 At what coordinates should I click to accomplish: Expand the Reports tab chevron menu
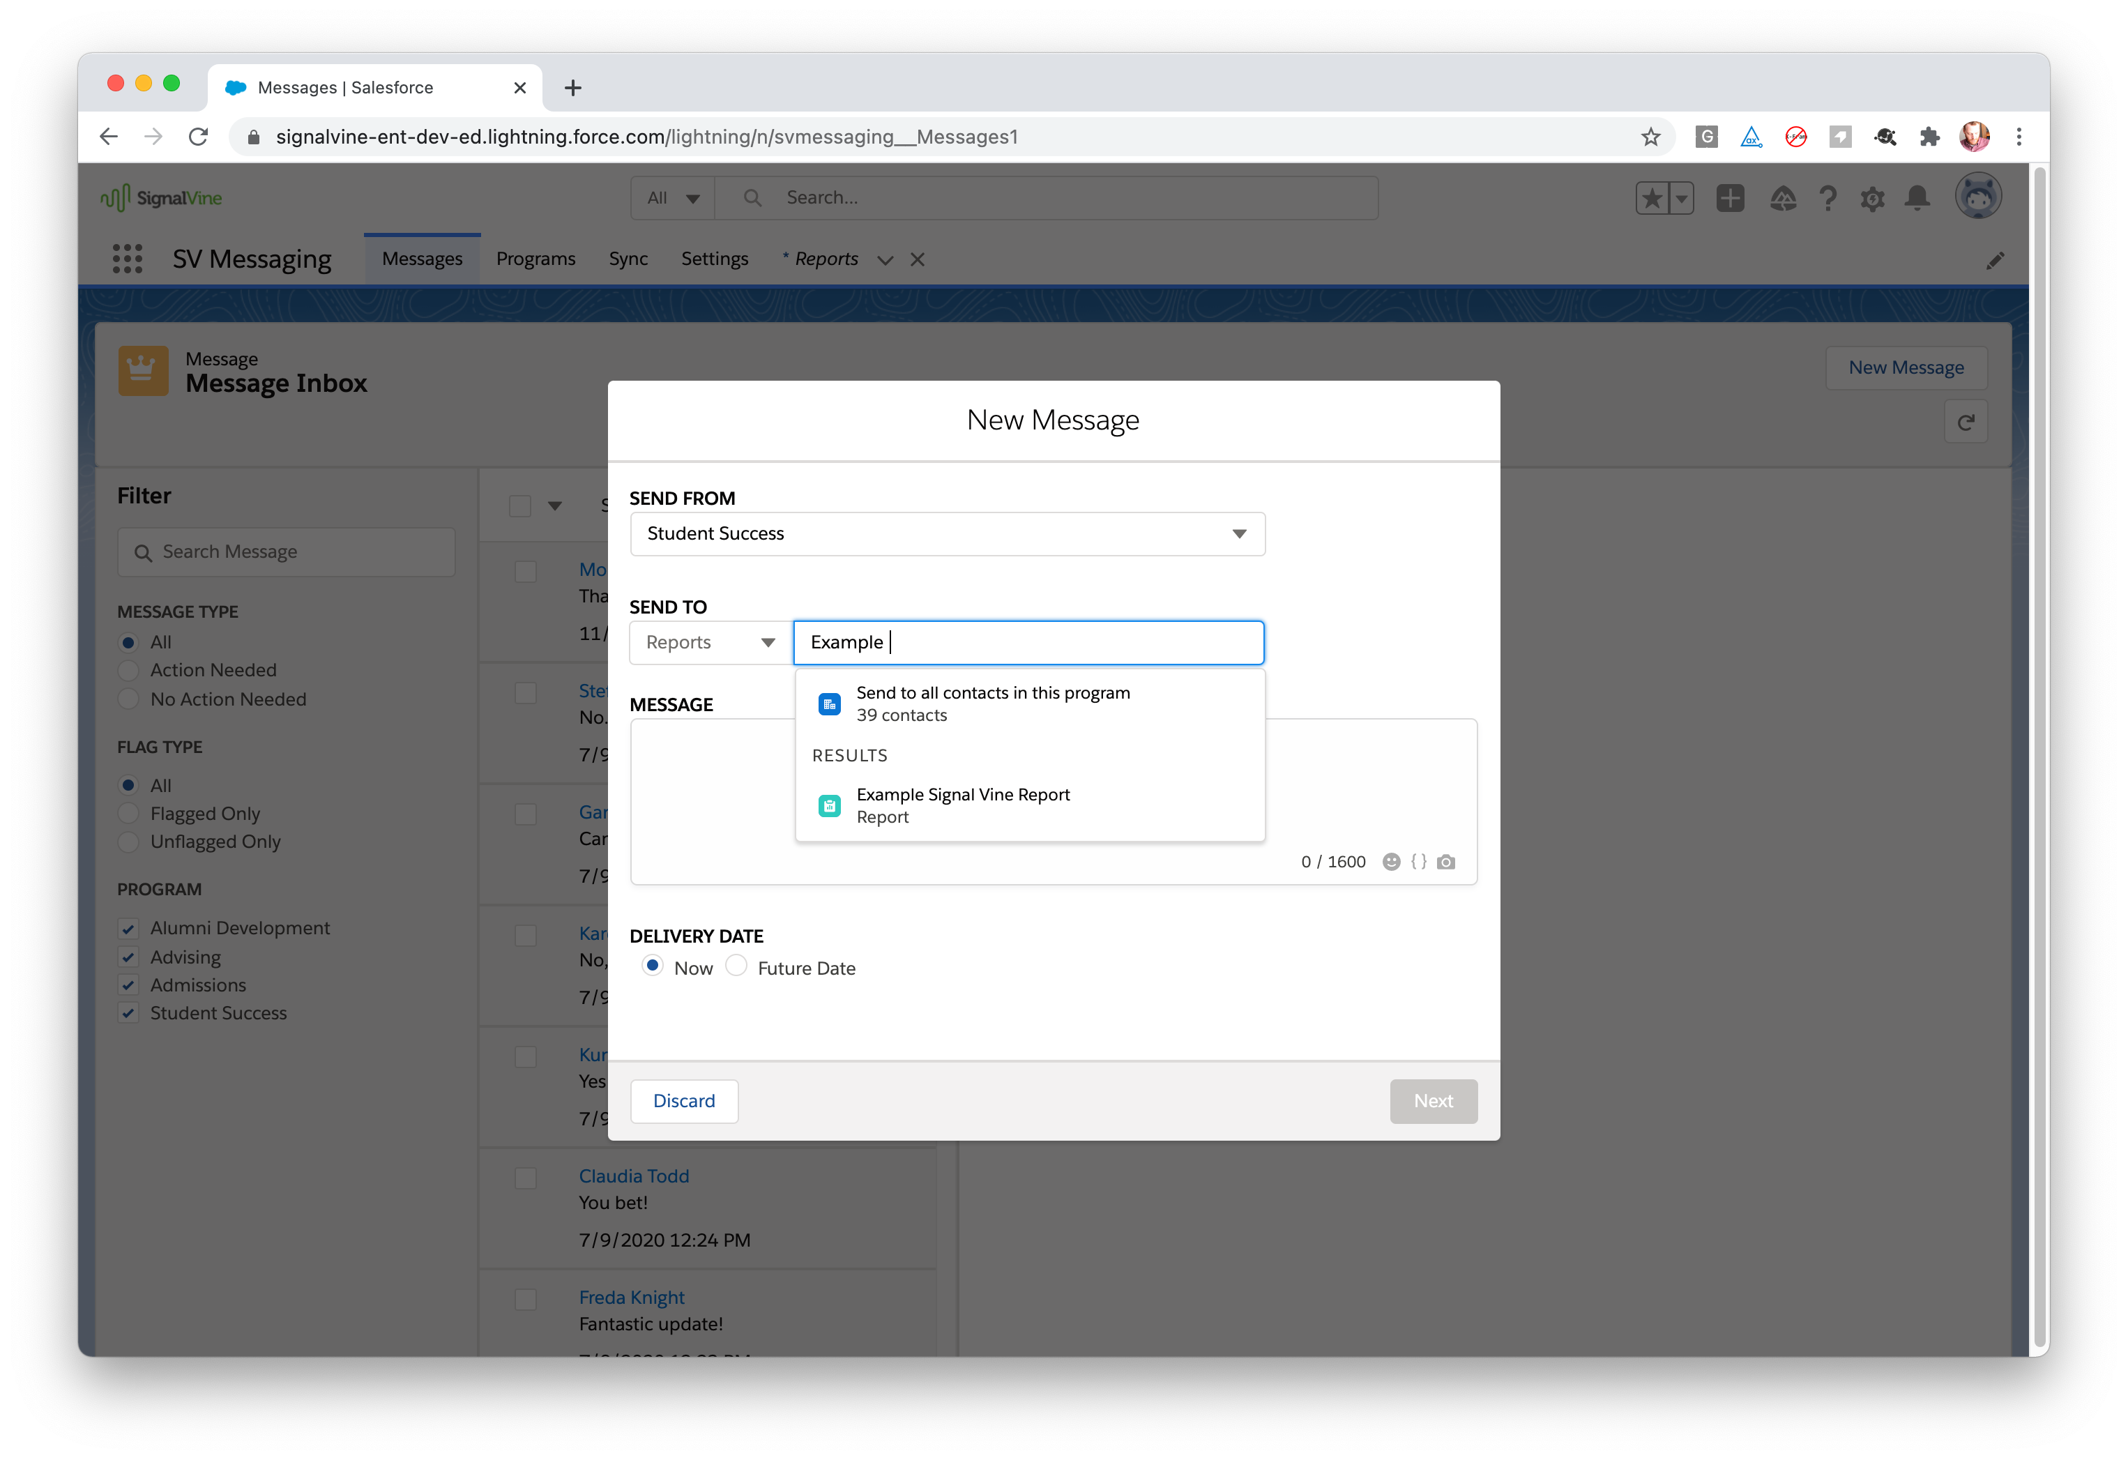pos(885,261)
